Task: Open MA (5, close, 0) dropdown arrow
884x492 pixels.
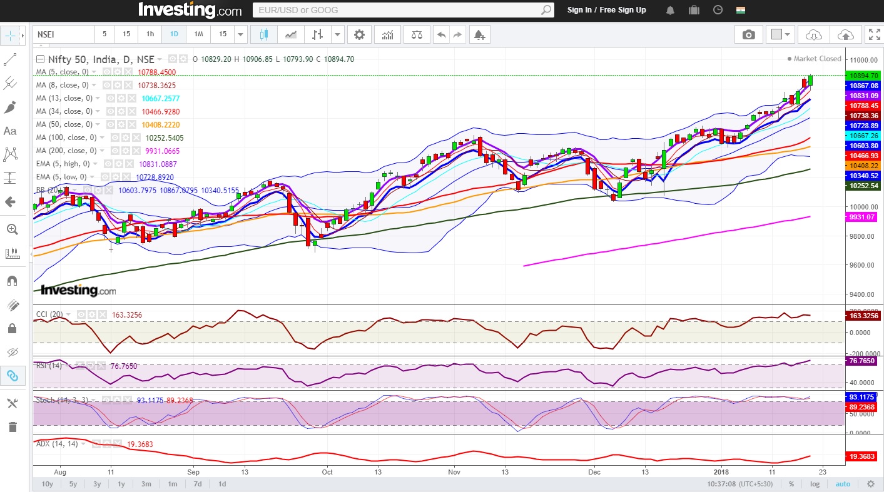Action: (x=94, y=73)
